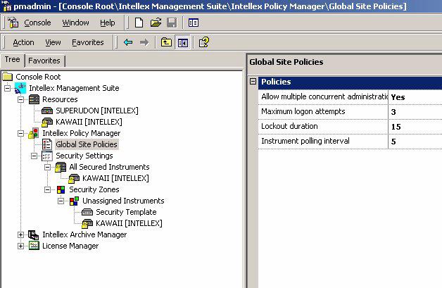Viewport: 442px width, 288px height.
Task: Click the Maximum logon attempts label
Action: pos(303,111)
